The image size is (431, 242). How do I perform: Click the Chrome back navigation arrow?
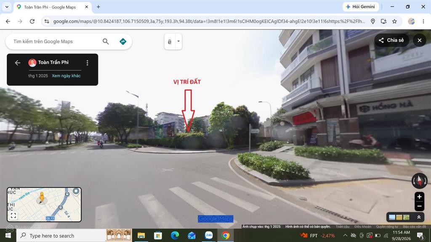(x=8, y=21)
